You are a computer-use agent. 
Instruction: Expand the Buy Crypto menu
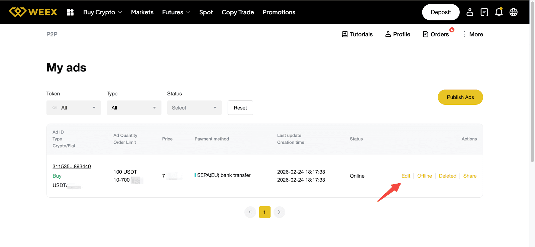[x=103, y=12]
